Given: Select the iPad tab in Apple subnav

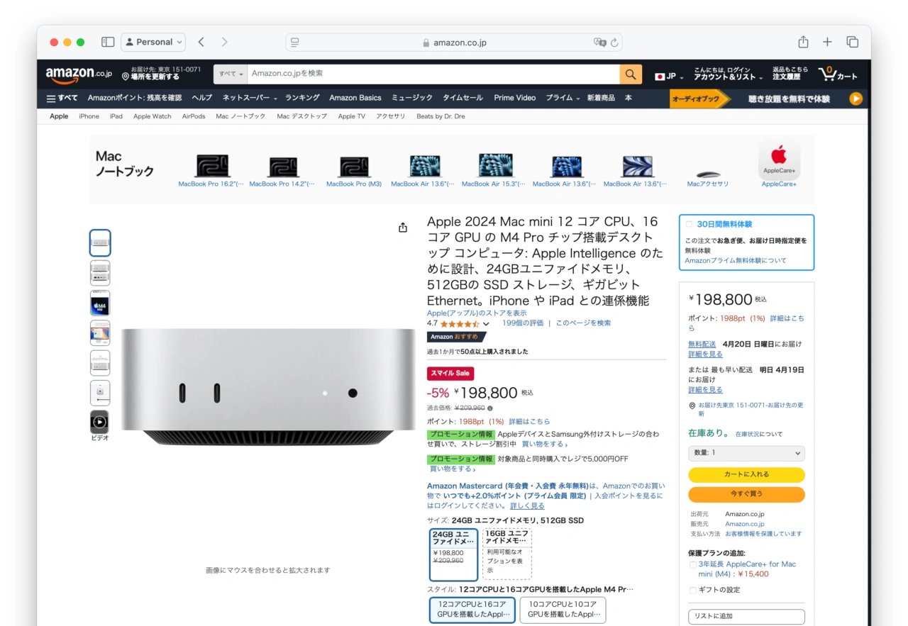Looking at the screenshot, I should (116, 116).
